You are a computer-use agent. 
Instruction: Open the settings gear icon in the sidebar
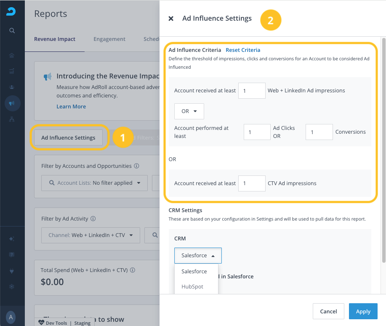point(12,286)
